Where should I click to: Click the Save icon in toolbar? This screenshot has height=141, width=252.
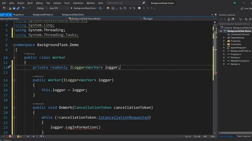[x=14, y=8]
